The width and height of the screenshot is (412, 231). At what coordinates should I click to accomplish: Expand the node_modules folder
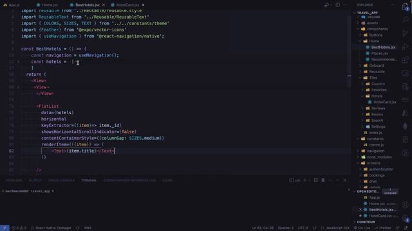click(379, 157)
